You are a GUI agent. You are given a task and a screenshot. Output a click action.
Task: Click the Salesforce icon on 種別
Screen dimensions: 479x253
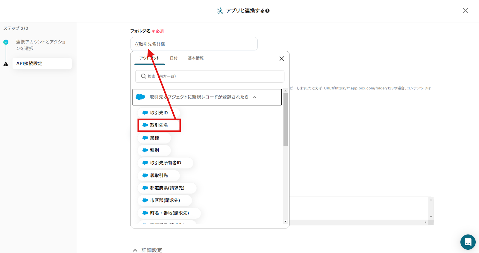point(145,150)
